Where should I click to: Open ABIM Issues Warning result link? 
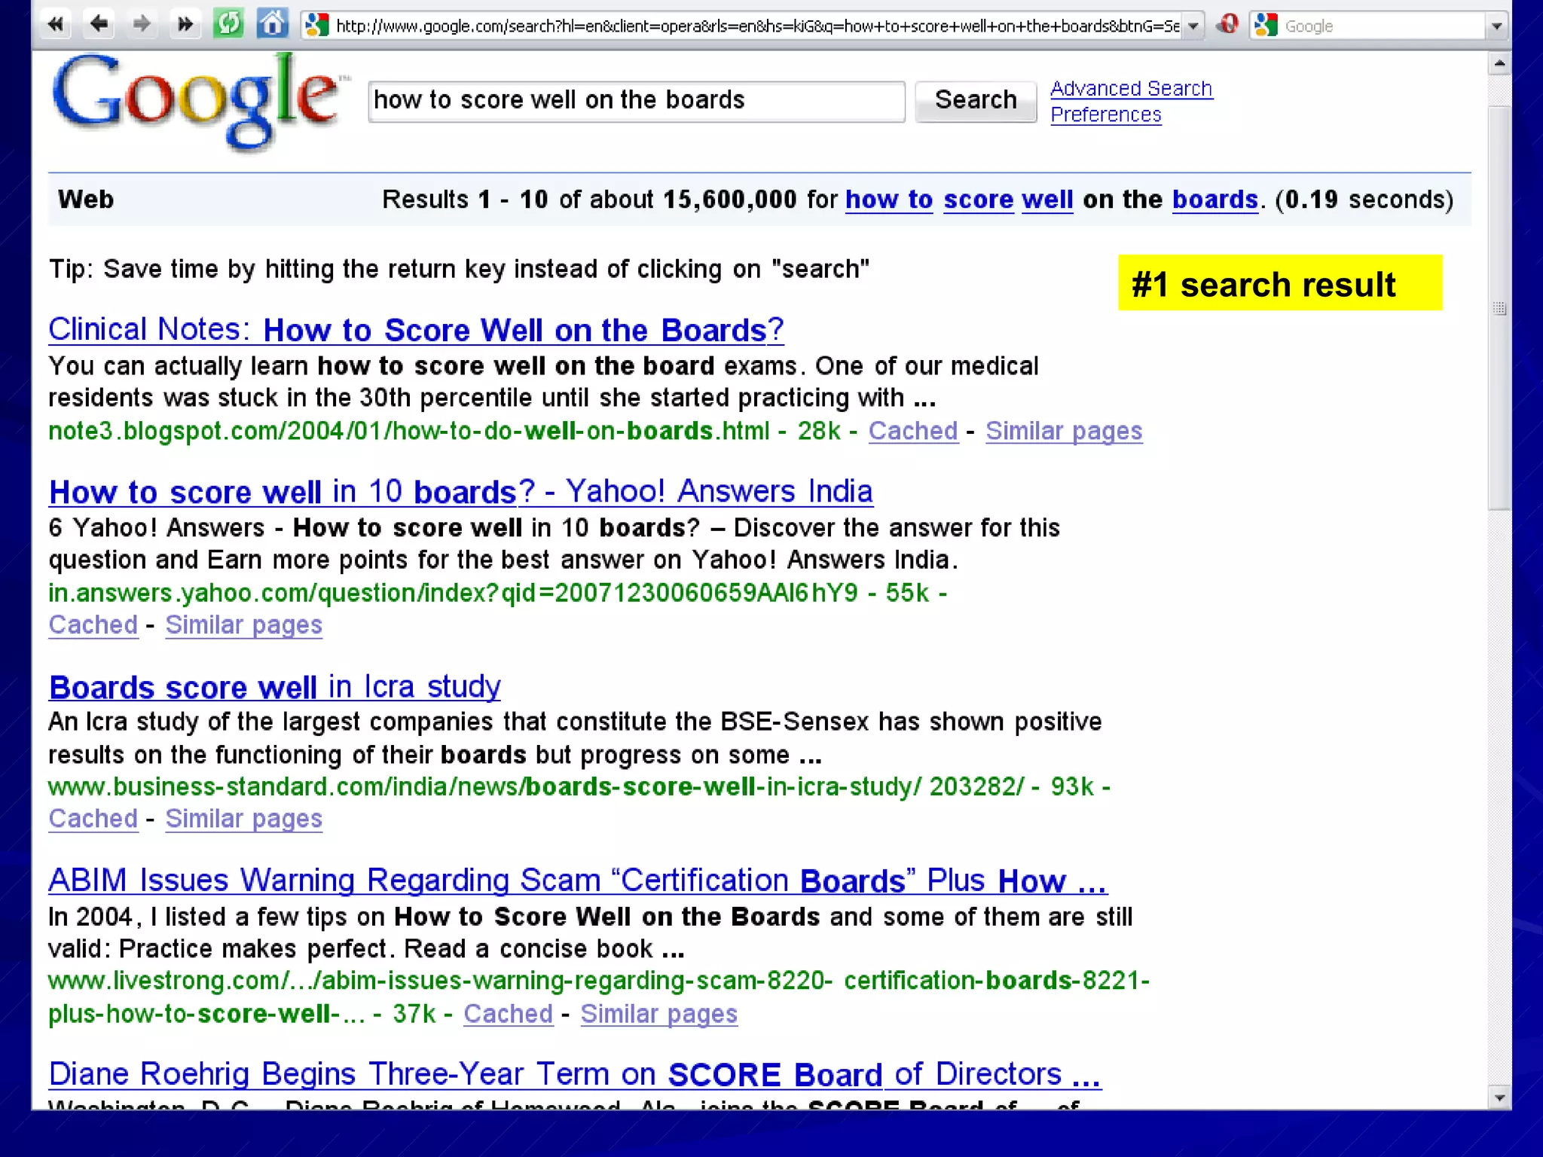[578, 881]
